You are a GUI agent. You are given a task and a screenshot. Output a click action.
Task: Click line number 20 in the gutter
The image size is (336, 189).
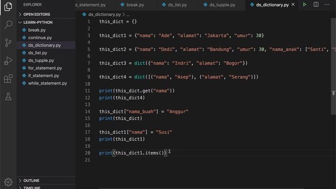(88, 153)
